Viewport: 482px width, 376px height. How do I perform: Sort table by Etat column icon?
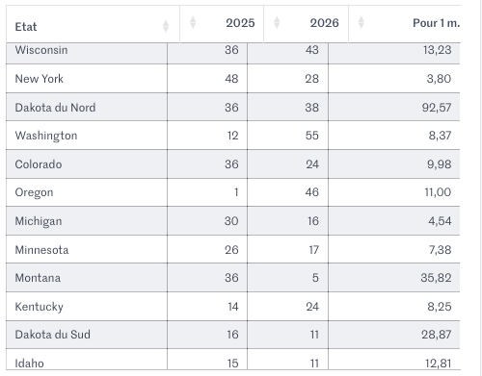[166, 26]
